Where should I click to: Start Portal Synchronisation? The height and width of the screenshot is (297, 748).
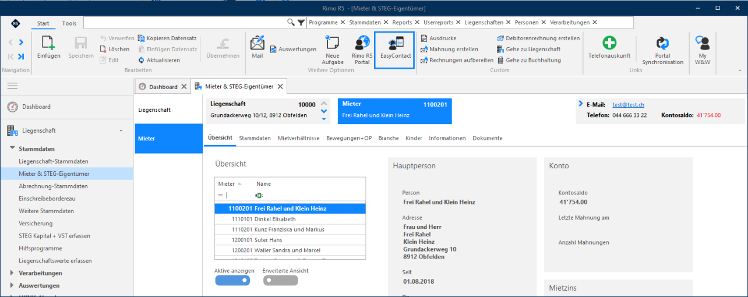coord(663,50)
